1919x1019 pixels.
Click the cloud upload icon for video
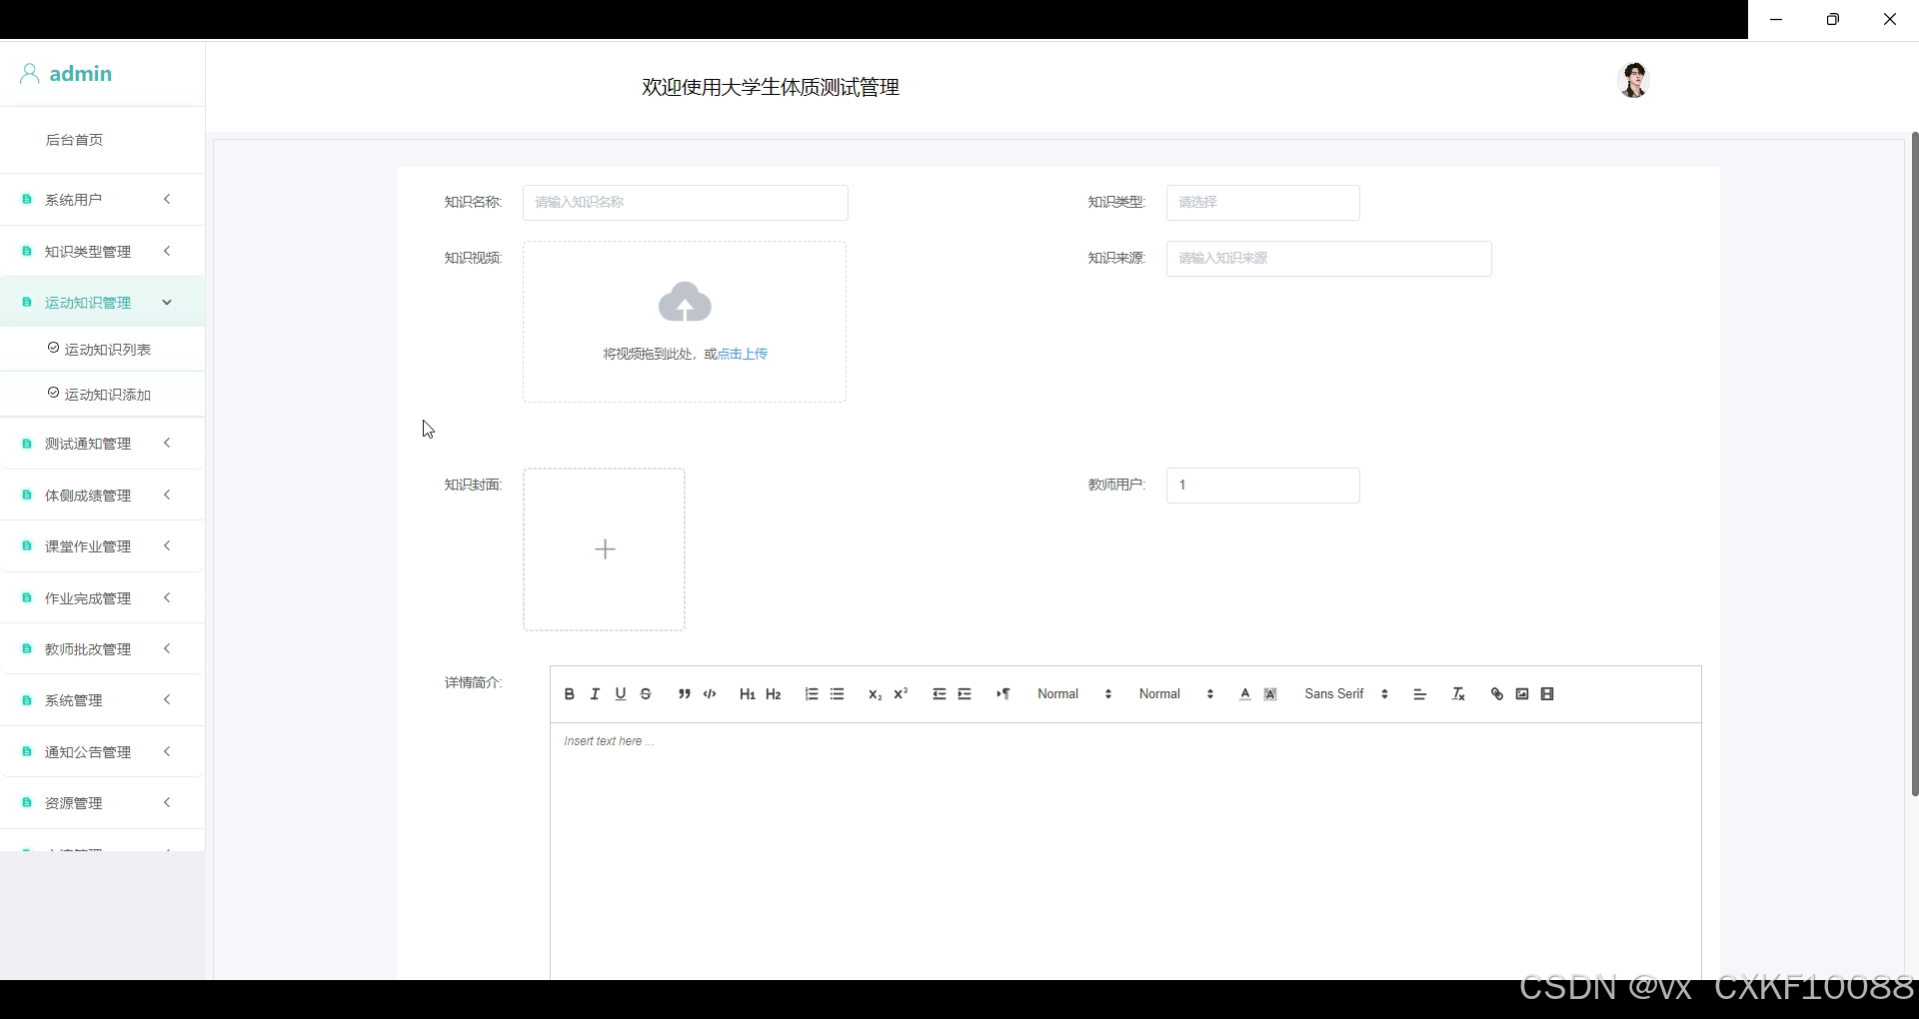tap(685, 302)
